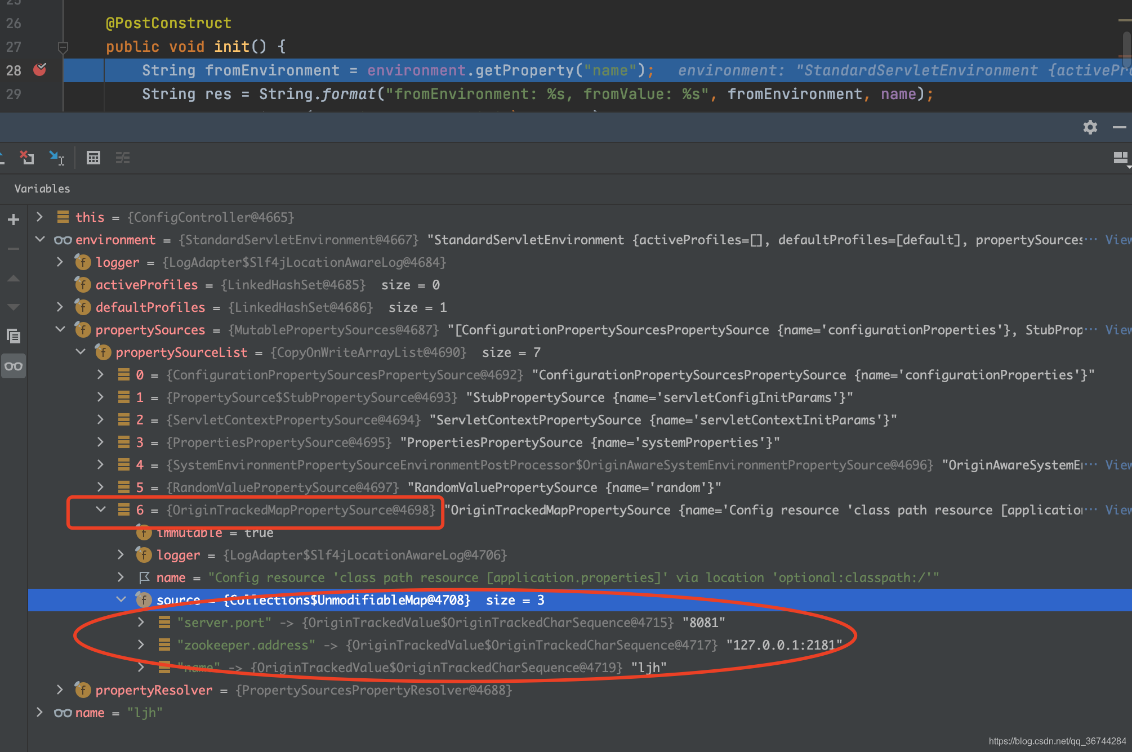
Task: Toggle breakpoint on line 28
Action: coord(39,70)
